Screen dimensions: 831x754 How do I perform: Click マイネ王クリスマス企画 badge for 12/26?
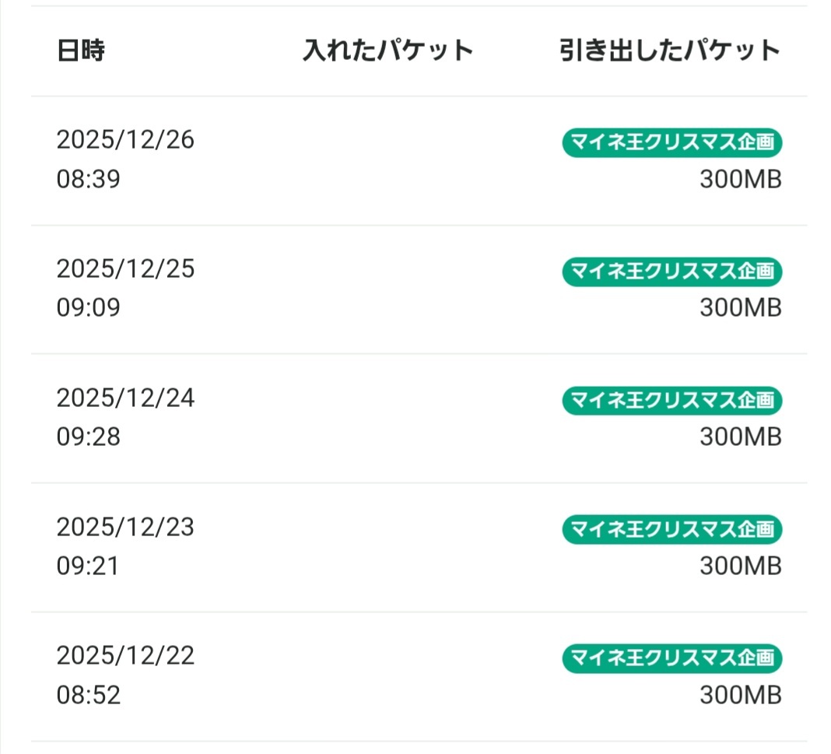tap(671, 142)
